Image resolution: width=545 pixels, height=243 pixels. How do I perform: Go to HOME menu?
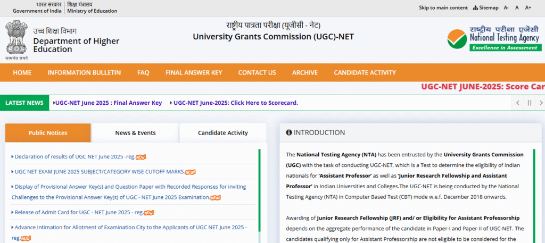[x=22, y=72]
